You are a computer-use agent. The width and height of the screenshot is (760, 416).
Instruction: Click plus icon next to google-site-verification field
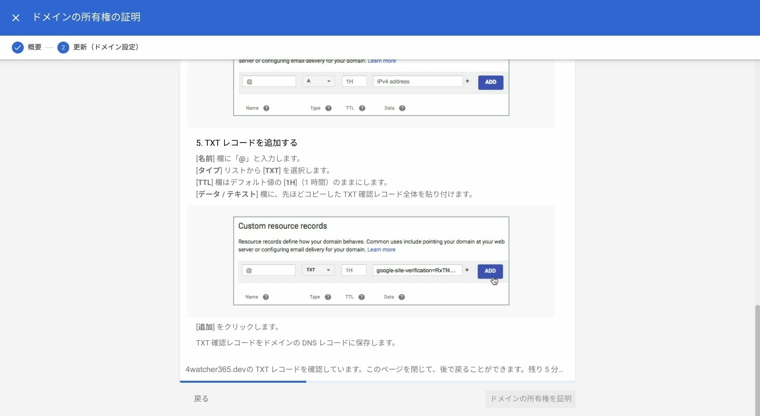(467, 270)
